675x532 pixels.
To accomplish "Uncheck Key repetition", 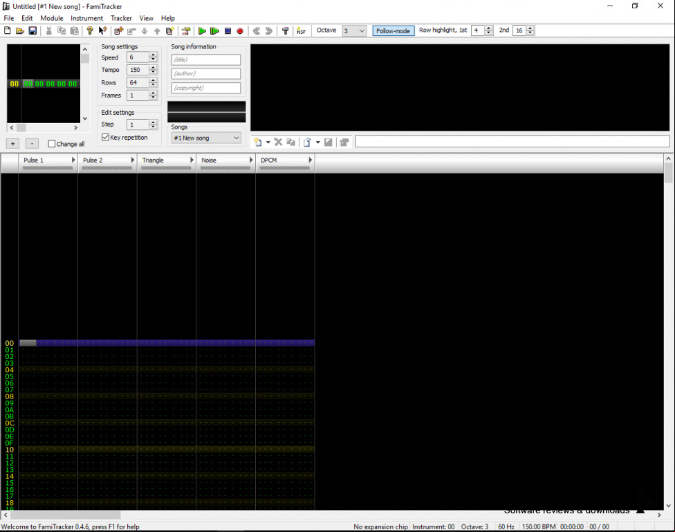I will [x=105, y=138].
